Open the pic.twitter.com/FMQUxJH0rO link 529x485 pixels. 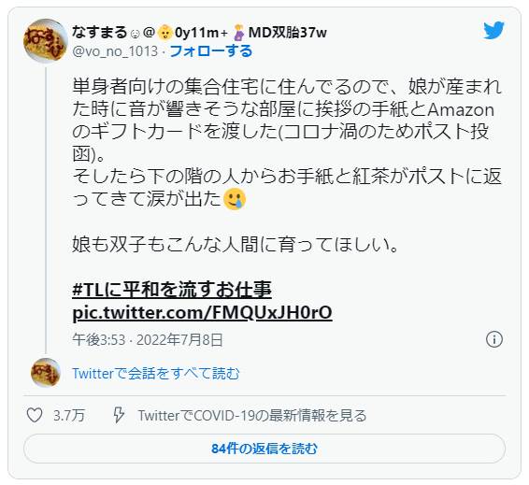pos(202,312)
